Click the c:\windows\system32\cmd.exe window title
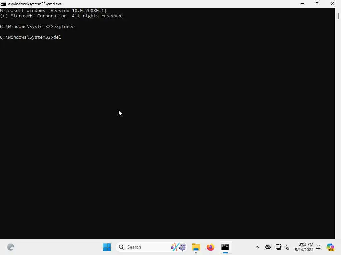Screen dimensions: 341x255 pyautogui.click(x=35, y=4)
